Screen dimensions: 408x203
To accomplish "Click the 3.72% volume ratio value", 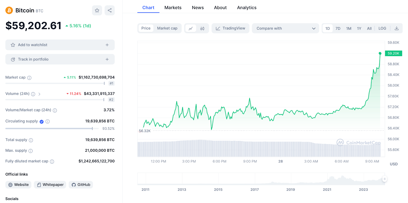I will (109, 110).
